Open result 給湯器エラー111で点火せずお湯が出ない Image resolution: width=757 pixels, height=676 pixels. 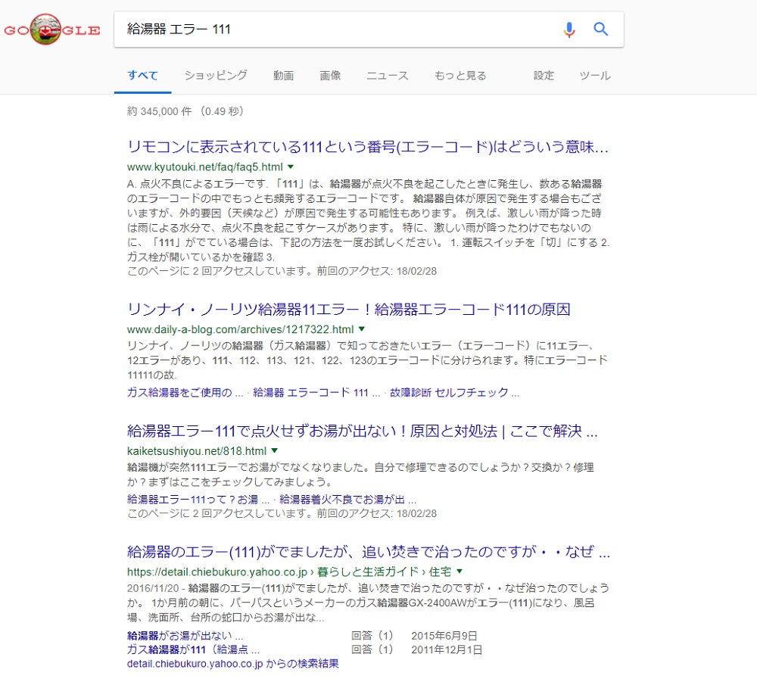(362, 431)
